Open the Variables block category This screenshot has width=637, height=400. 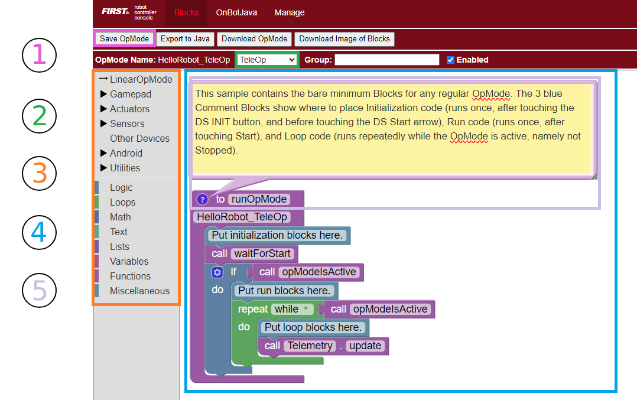129,261
